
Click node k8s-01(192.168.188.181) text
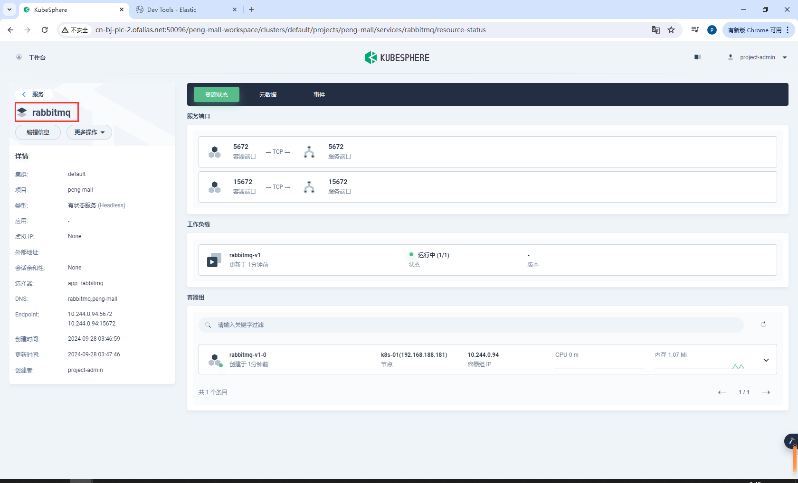414,355
